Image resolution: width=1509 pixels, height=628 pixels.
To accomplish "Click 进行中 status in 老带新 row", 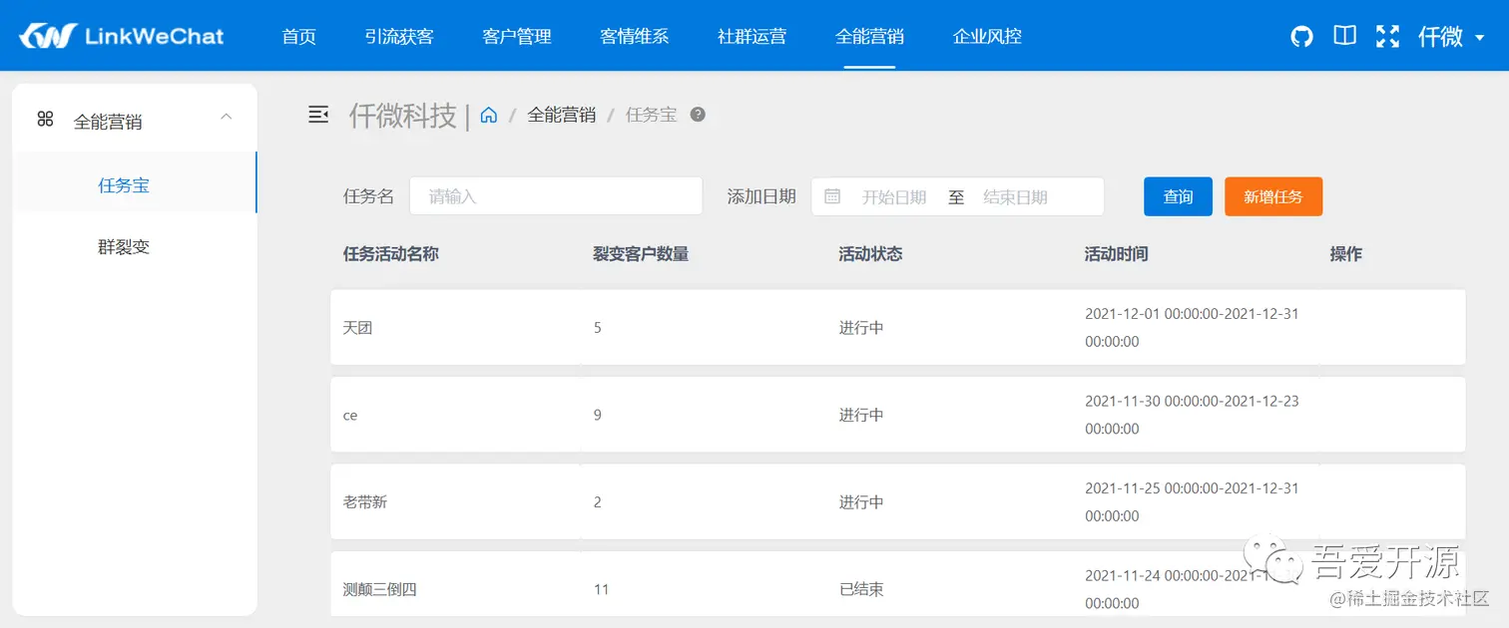I will pyautogui.click(x=861, y=501).
